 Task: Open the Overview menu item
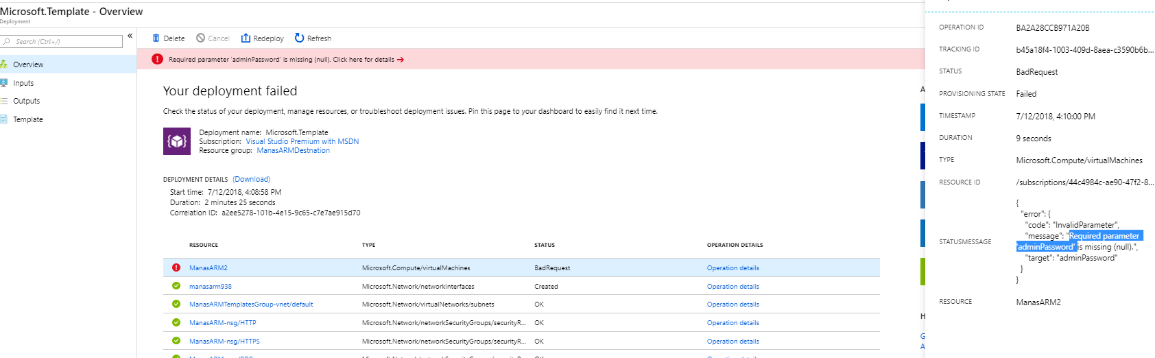point(68,64)
